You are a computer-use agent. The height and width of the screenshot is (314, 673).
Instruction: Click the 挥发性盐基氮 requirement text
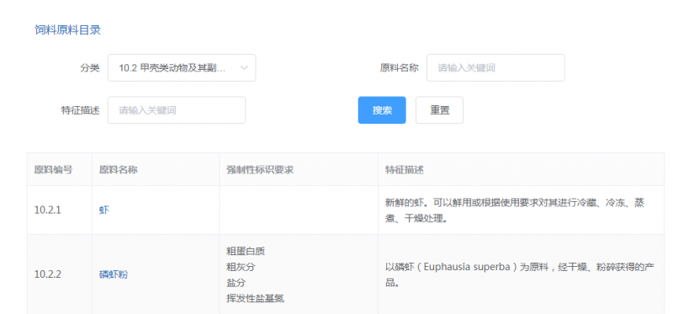pos(255,298)
